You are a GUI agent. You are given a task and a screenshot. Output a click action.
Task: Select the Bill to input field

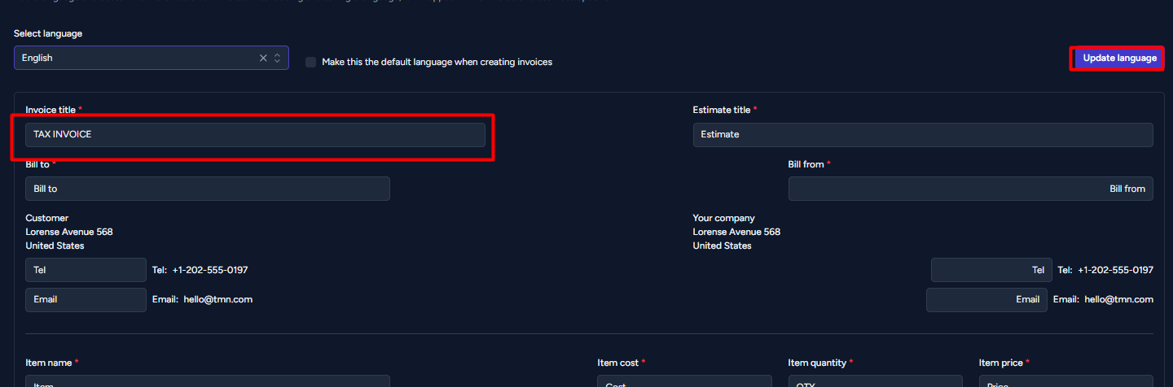pos(208,189)
